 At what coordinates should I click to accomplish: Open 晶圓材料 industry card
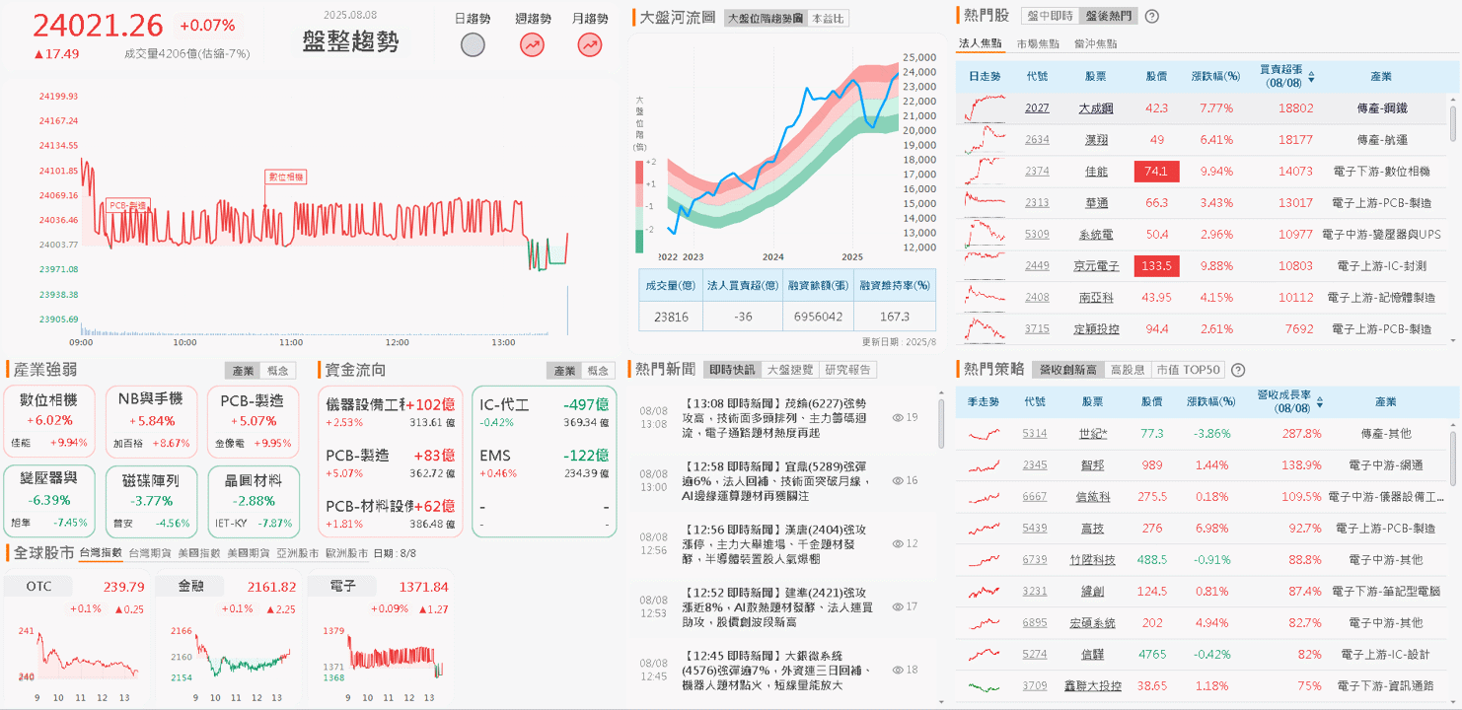click(253, 500)
